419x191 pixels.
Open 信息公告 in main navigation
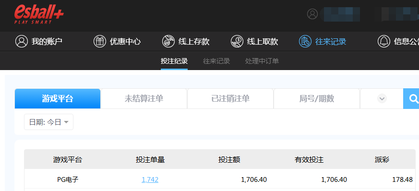tap(398, 41)
